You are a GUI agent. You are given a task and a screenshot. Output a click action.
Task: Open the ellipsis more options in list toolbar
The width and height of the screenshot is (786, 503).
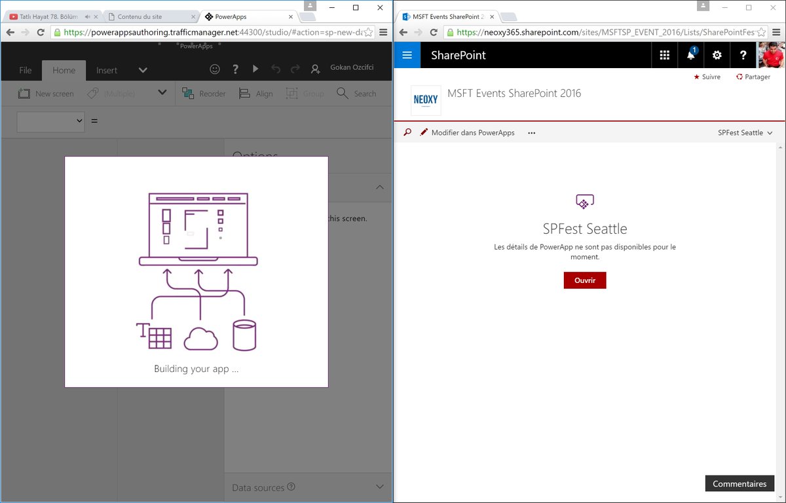tap(531, 132)
